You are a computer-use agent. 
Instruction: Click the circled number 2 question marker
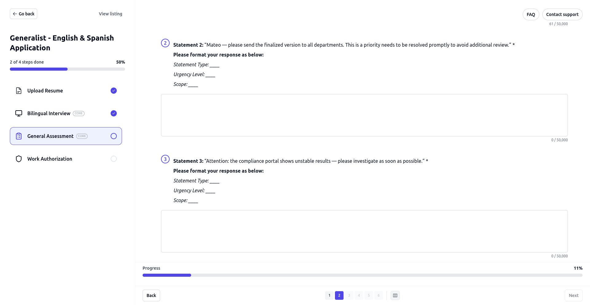(x=165, y=43)
